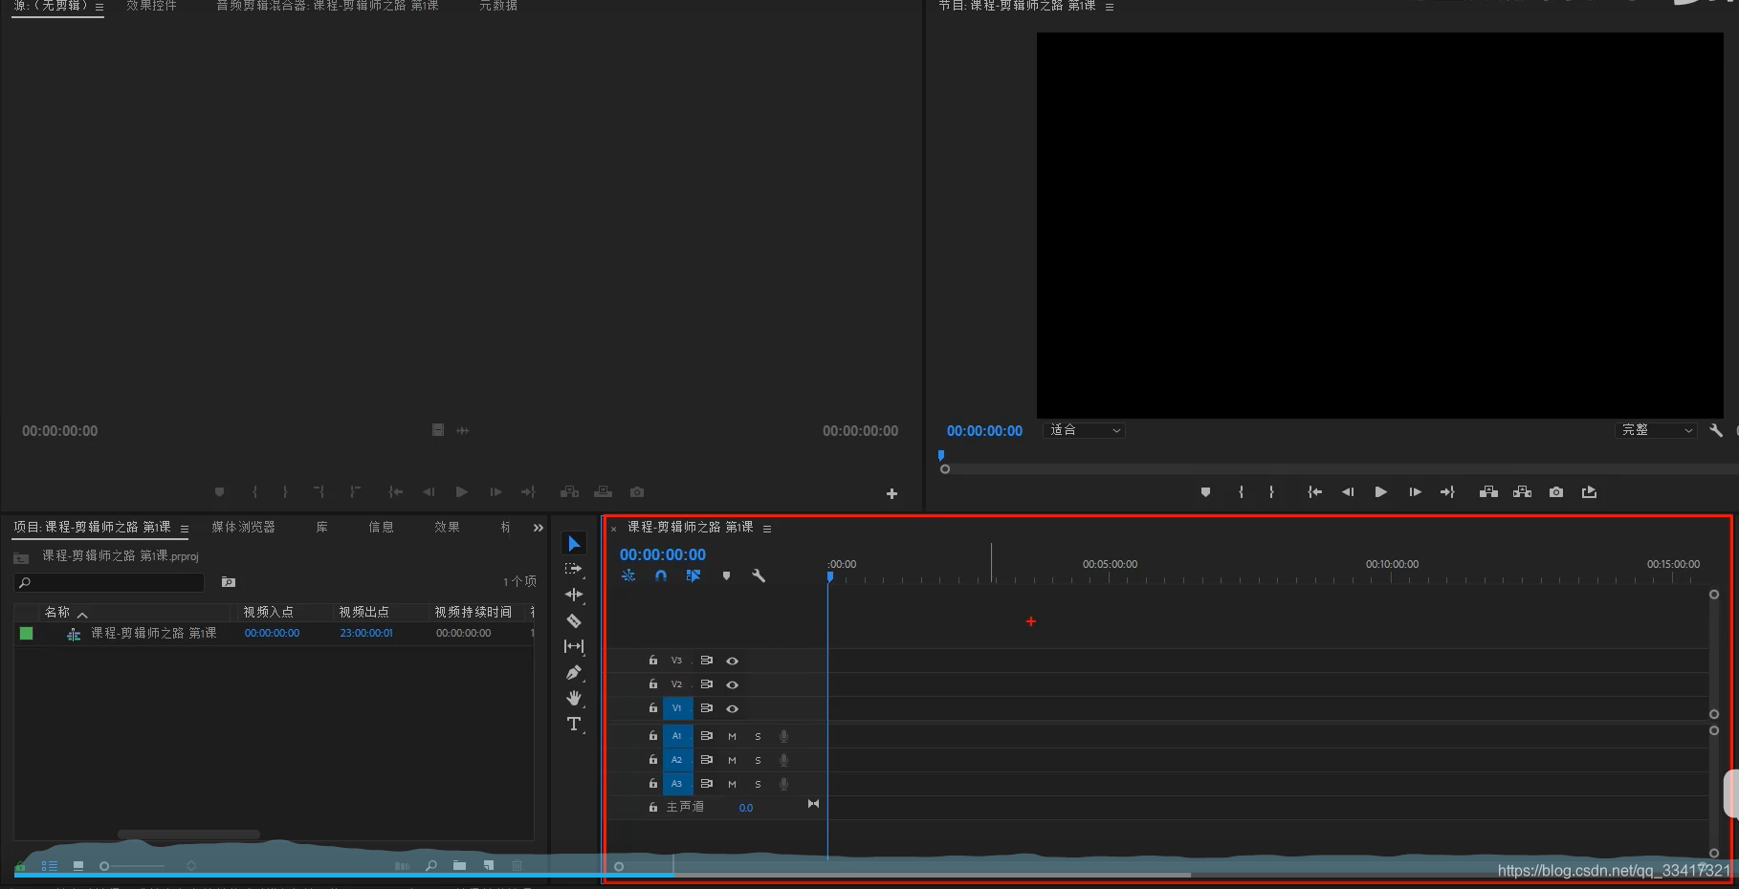Switch to 元数据 tab

pyautogui.click(x=498, y=6)
